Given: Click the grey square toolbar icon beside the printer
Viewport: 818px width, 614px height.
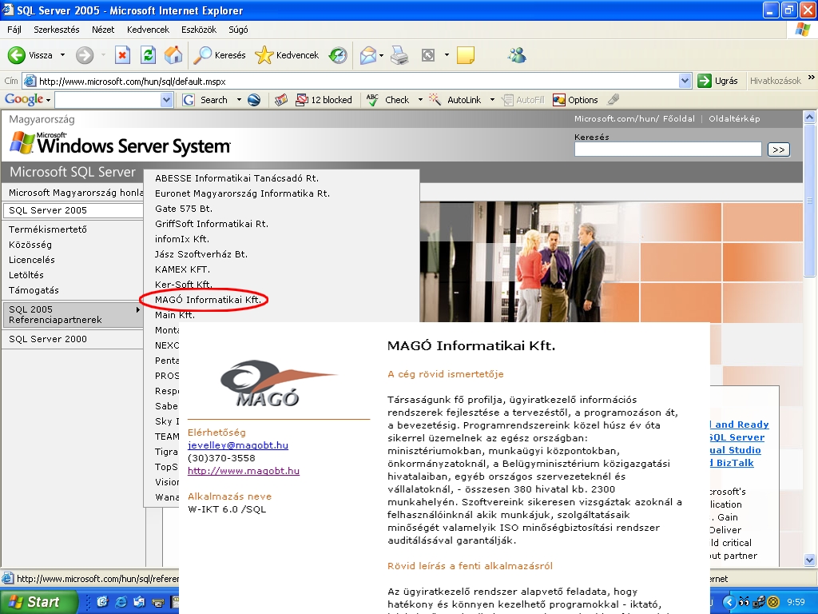Looking at the screenshot, I should click(428, 55).
